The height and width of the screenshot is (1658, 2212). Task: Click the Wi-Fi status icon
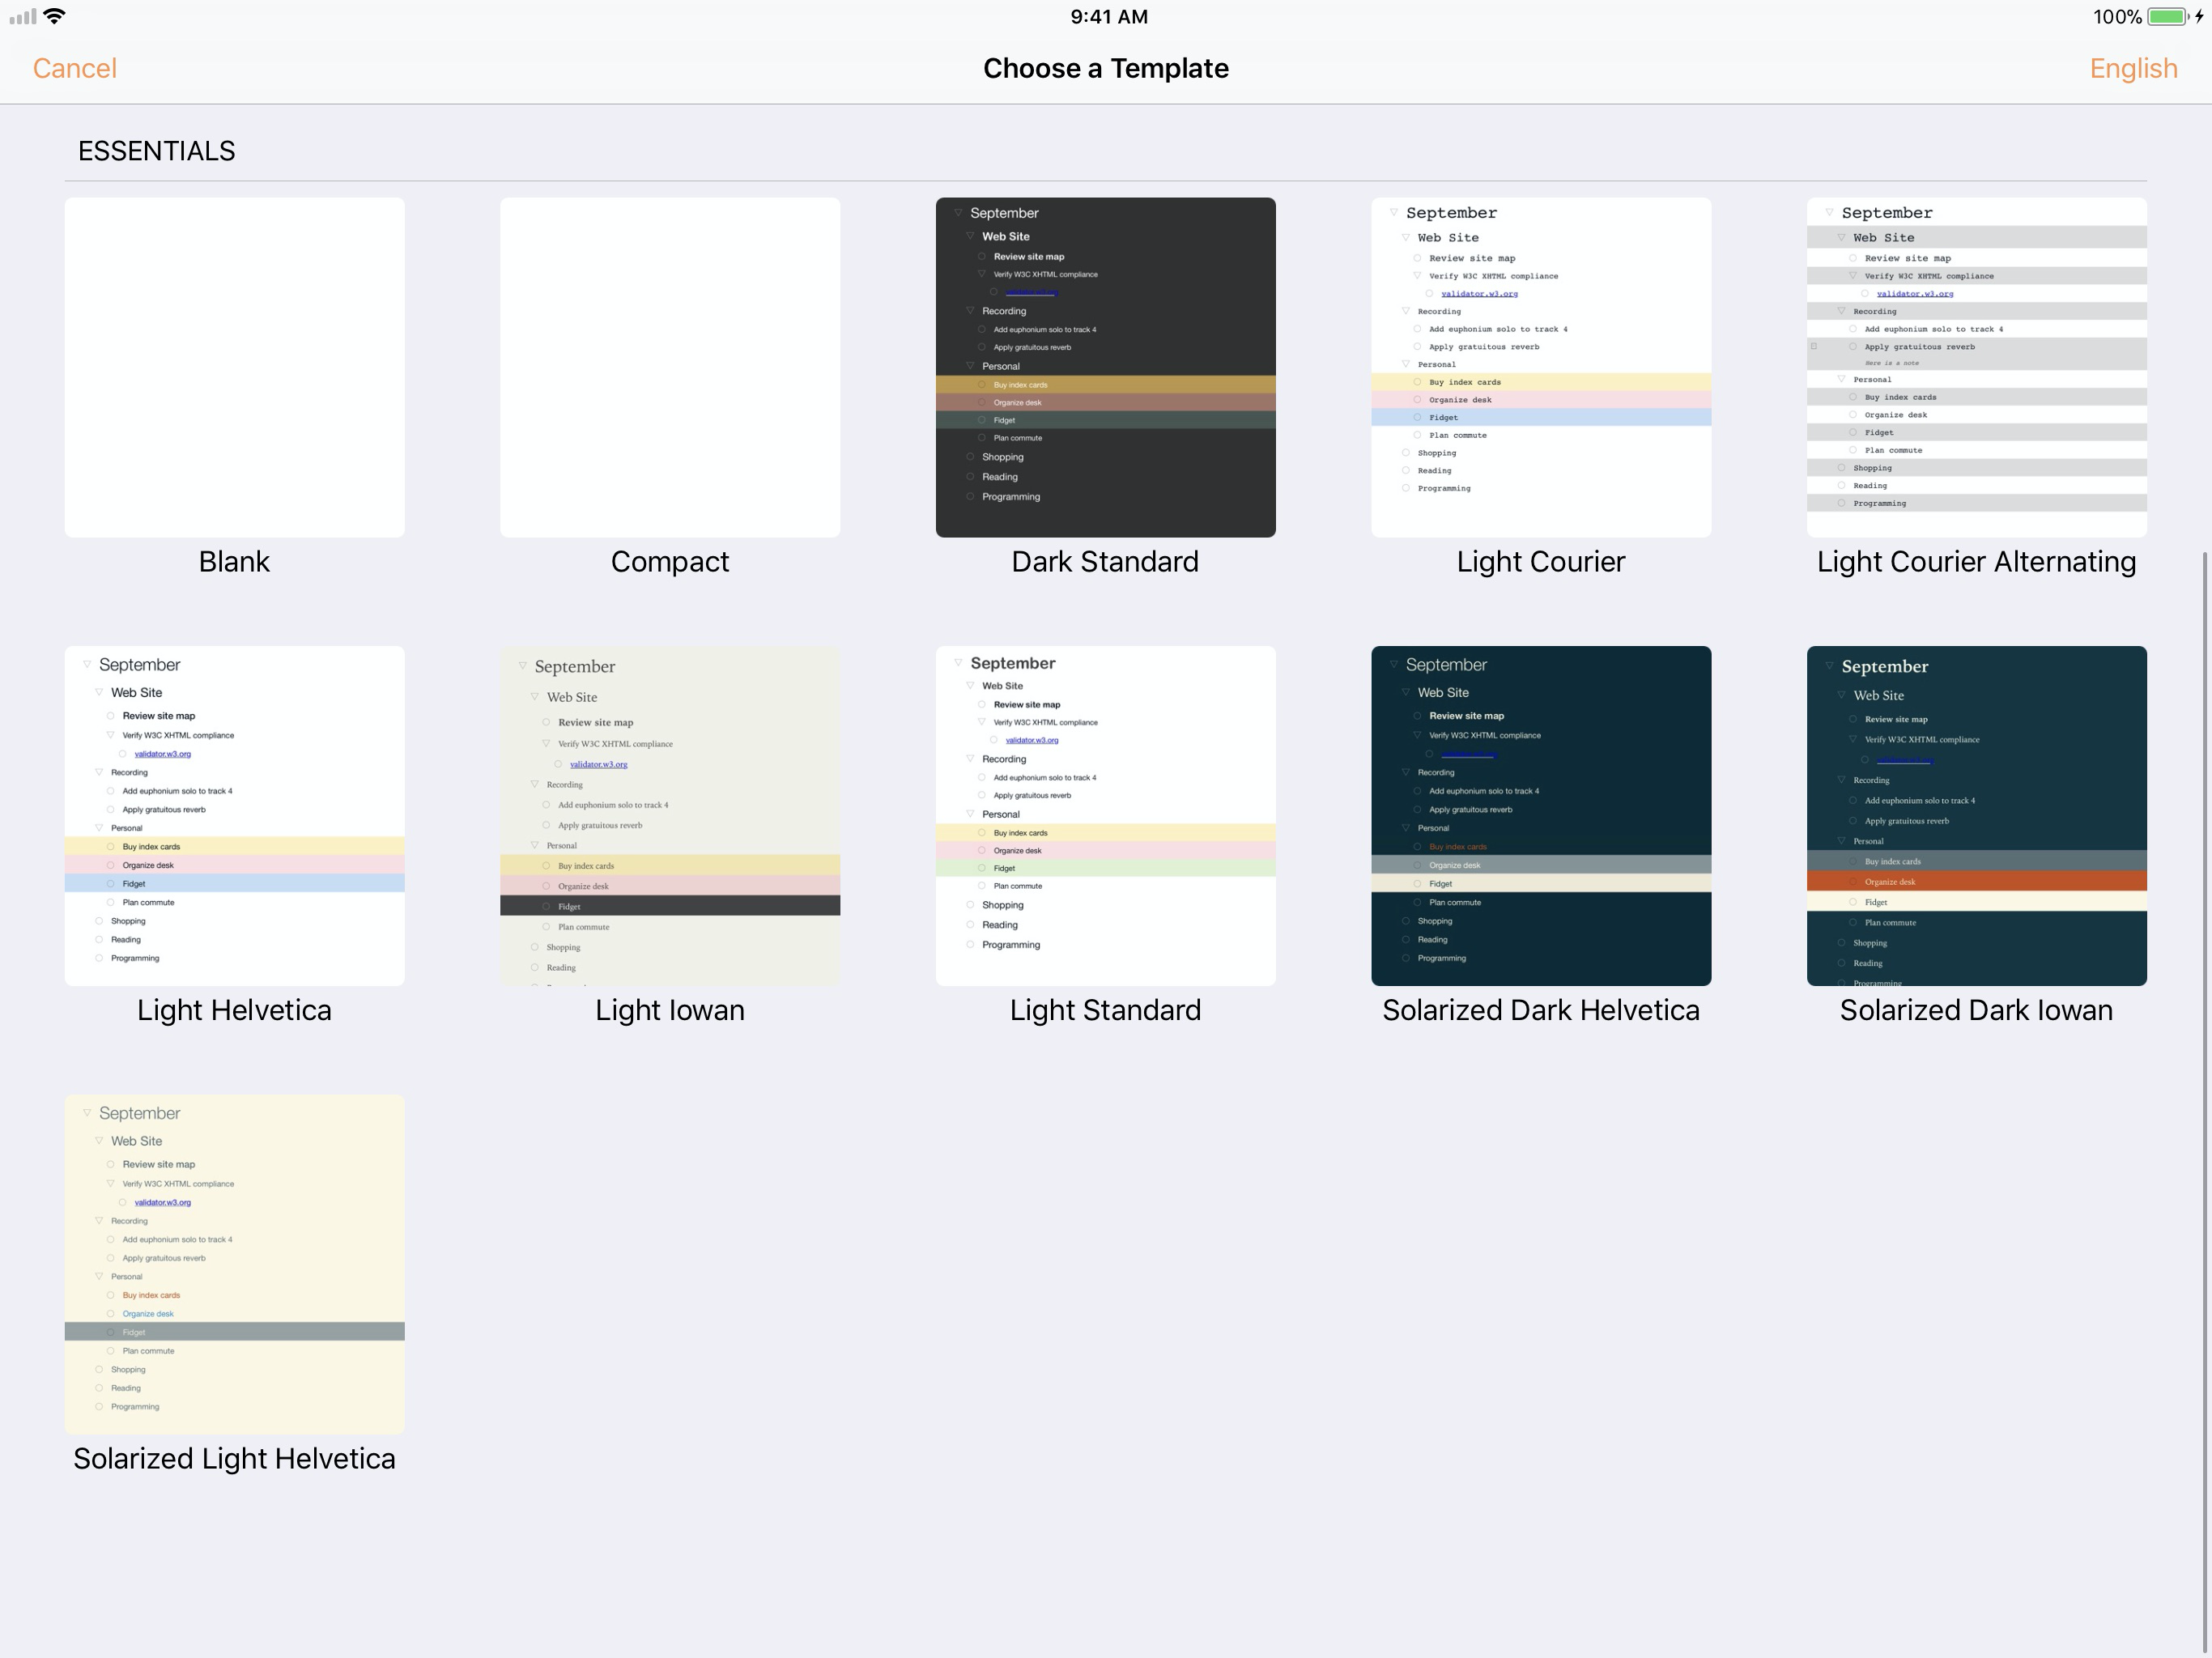(55, 16)
